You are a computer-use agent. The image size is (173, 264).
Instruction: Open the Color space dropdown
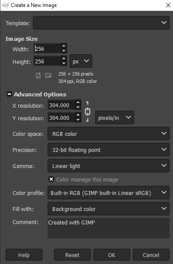pos(109,133)
